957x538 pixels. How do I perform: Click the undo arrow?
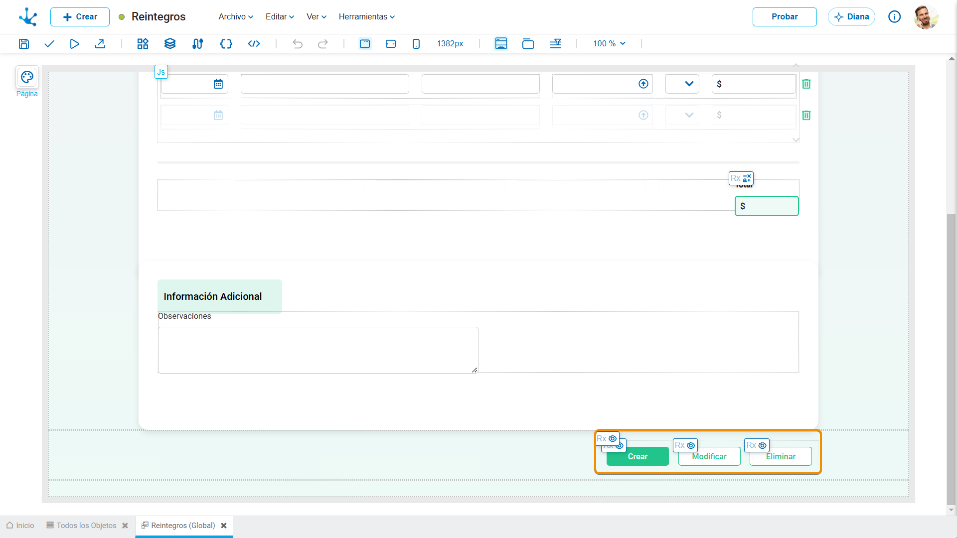[x=298, y=44]
